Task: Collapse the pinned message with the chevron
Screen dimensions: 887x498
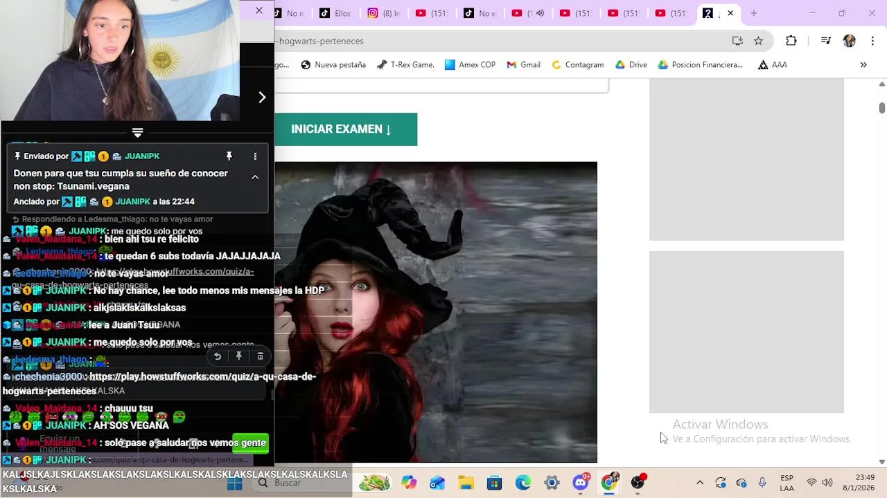Action: 255,177
